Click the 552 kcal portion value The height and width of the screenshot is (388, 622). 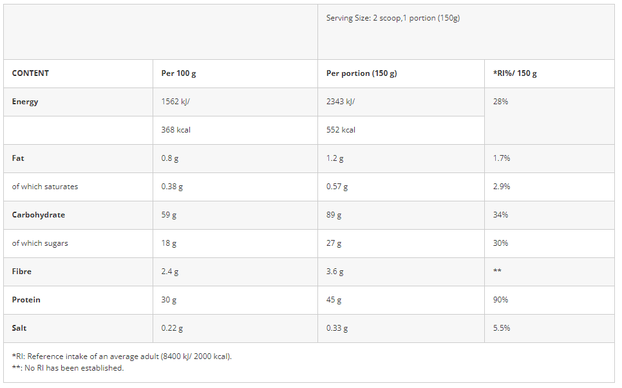pos(341,130)
